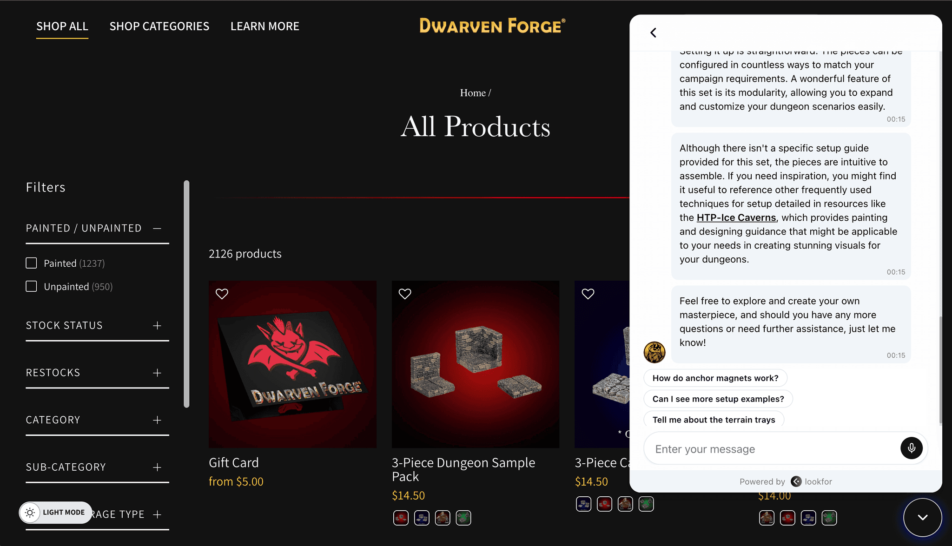Expand the Stock Status filter
Viewport: 952px width, 546px height.
coord(97,325)
